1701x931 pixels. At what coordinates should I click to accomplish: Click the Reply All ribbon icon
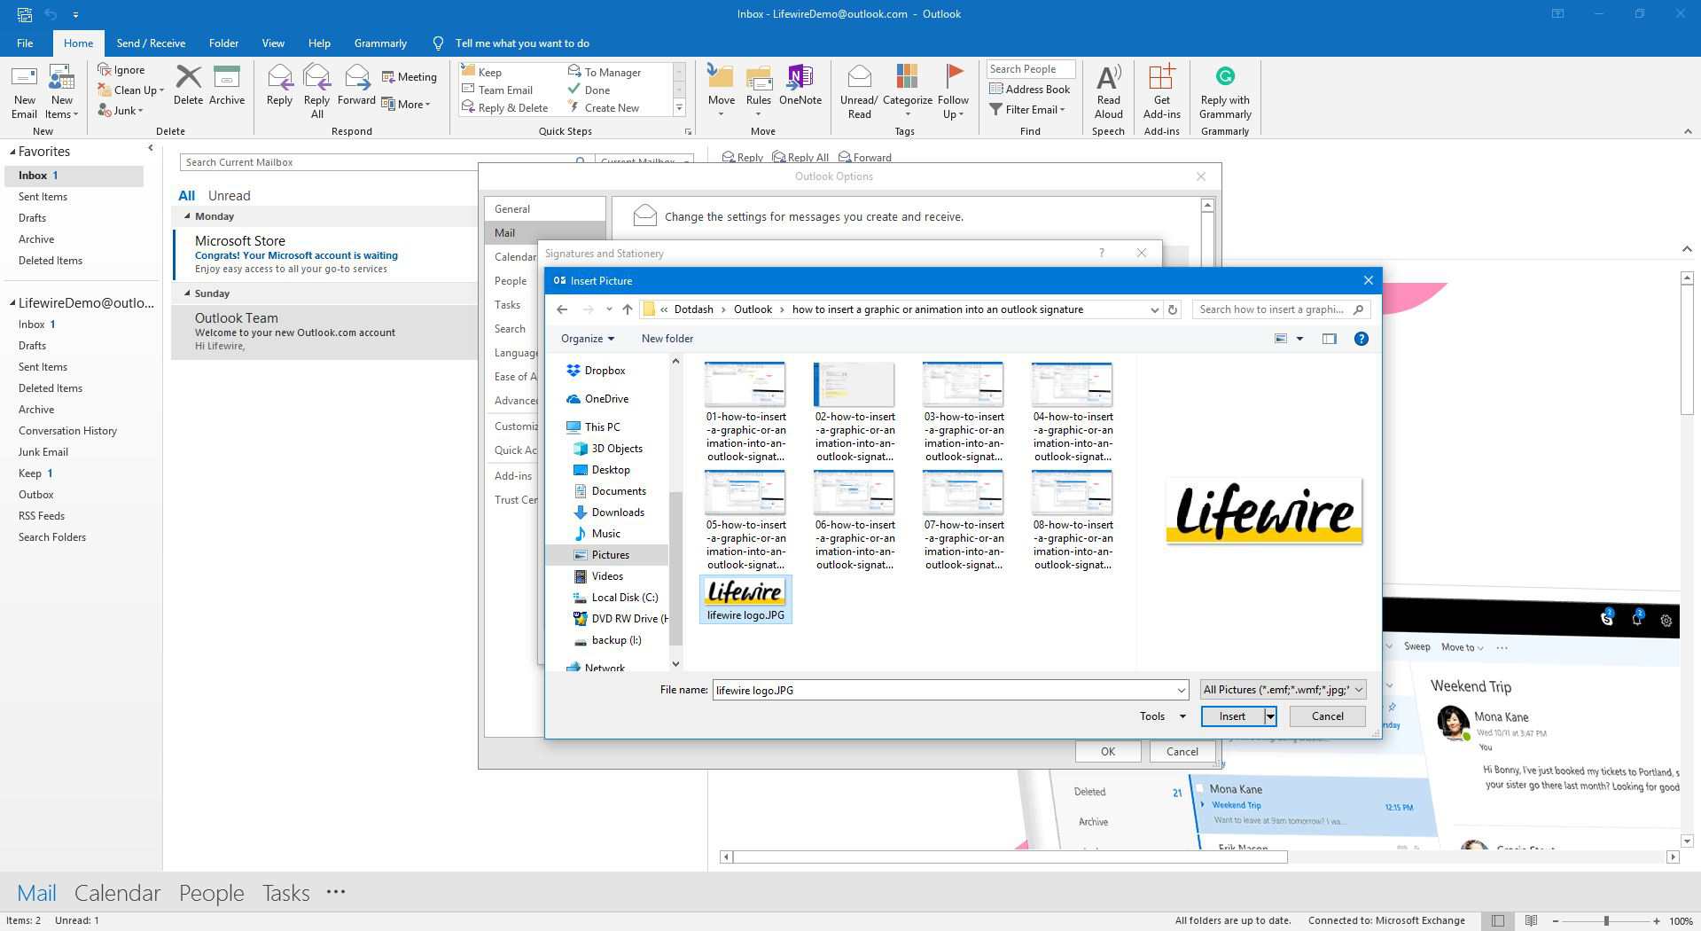click(316, 91)
